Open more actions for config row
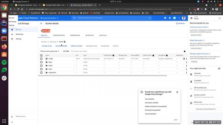223x125 pixels. click(186, 59)
